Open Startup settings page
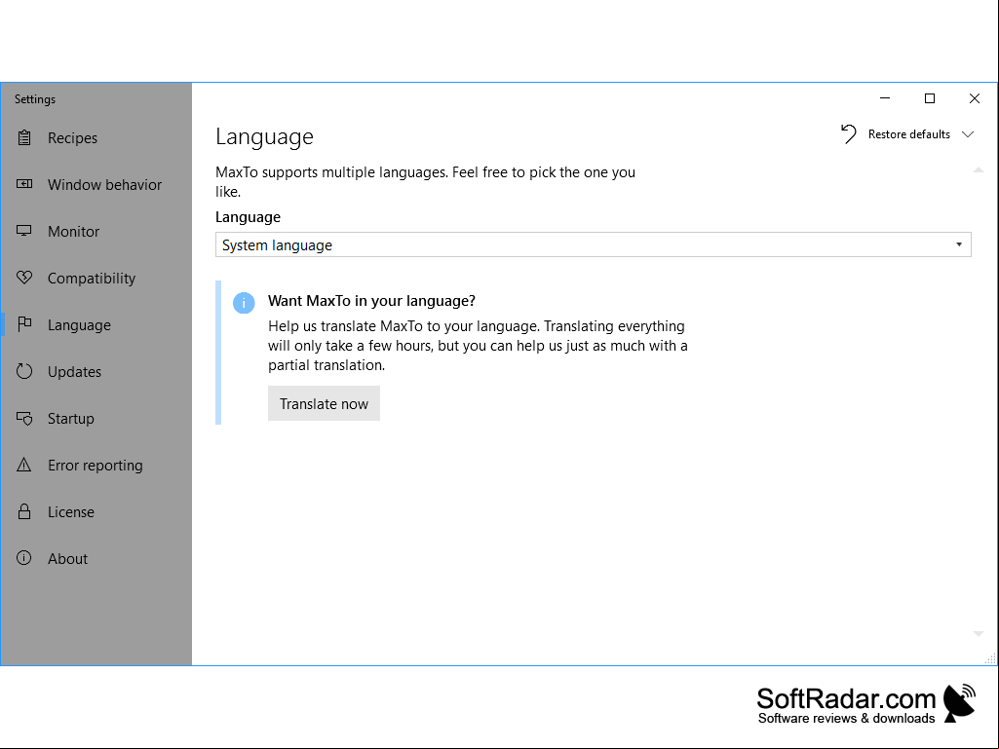Viewport: 999px width, 749px height. click(96, 419)
